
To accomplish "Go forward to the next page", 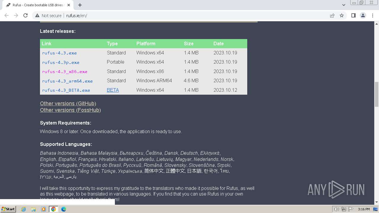I will click(16, 15).
